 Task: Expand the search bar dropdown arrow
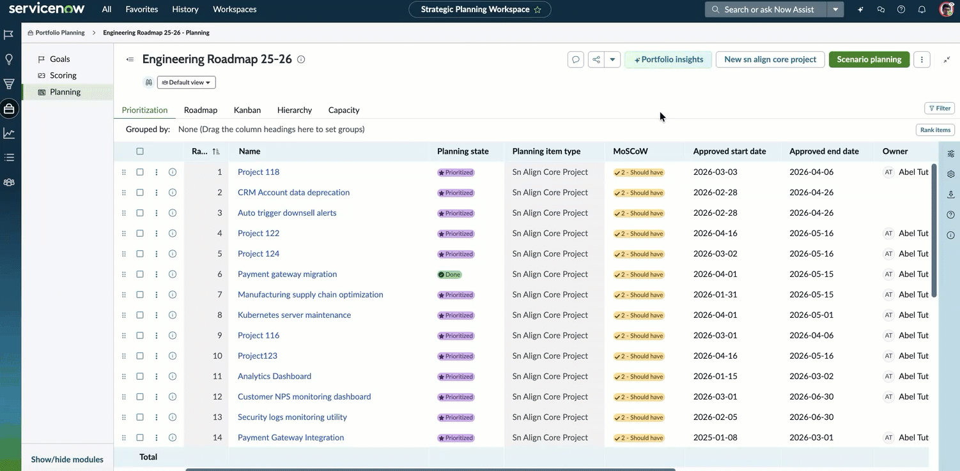(835, 10)
